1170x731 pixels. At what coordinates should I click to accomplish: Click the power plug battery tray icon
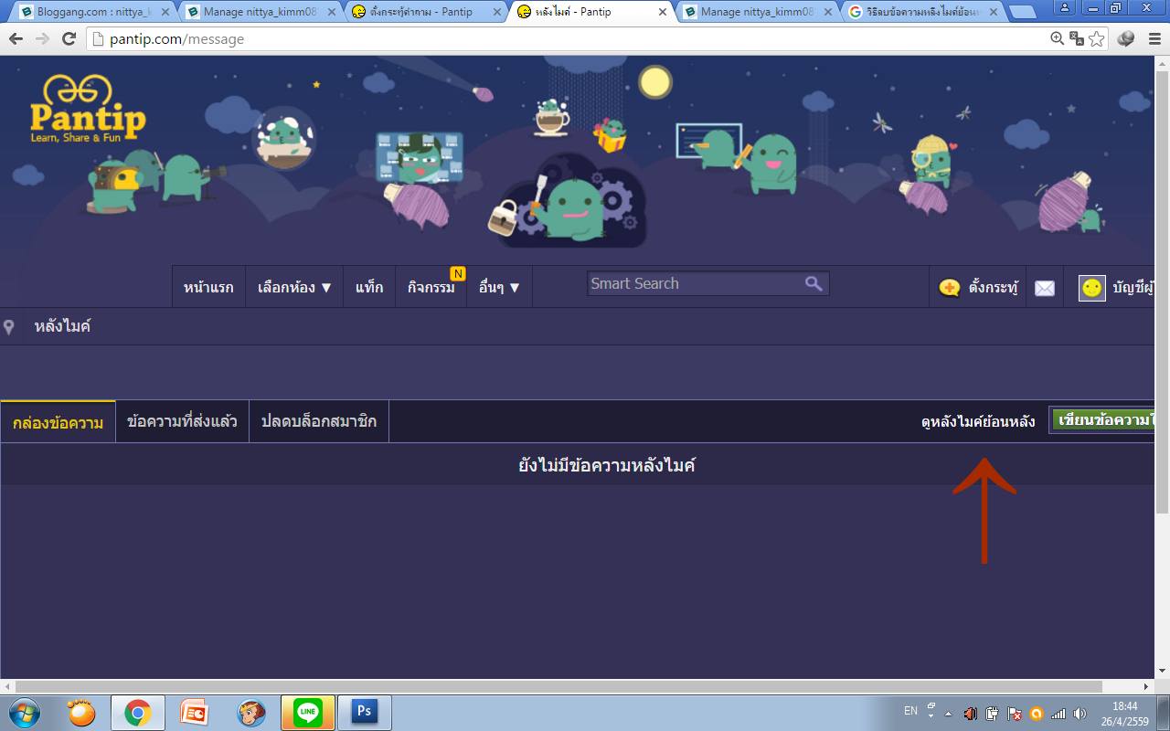993,714
